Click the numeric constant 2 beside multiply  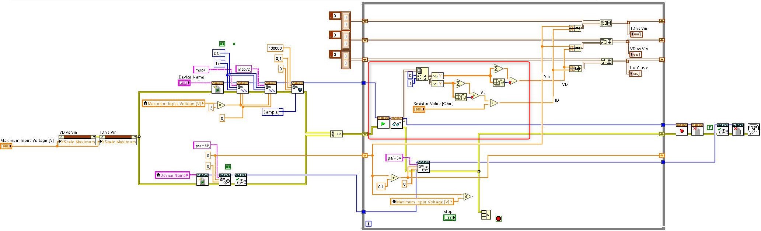211,108
